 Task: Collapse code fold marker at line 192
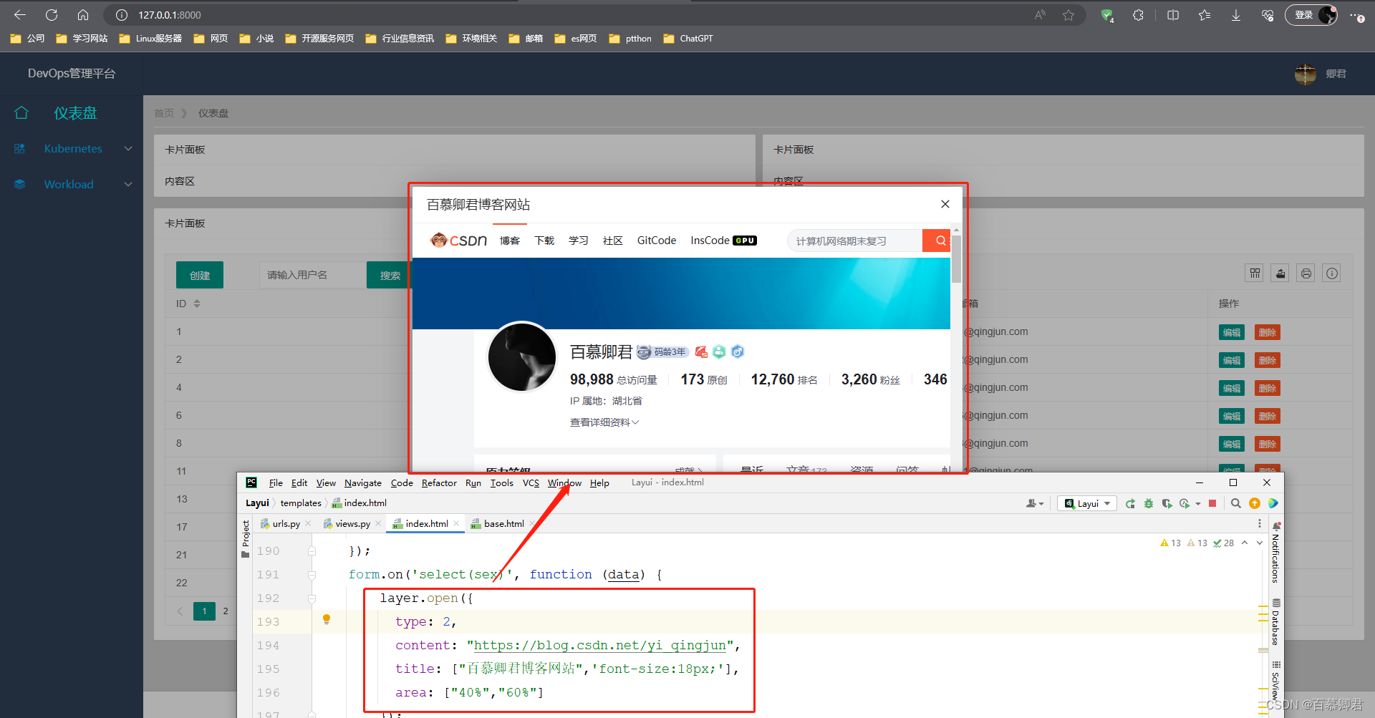coord(312,598)
